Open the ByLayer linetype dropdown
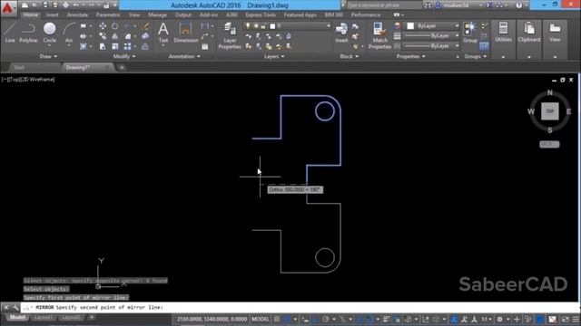 (431, 46)
